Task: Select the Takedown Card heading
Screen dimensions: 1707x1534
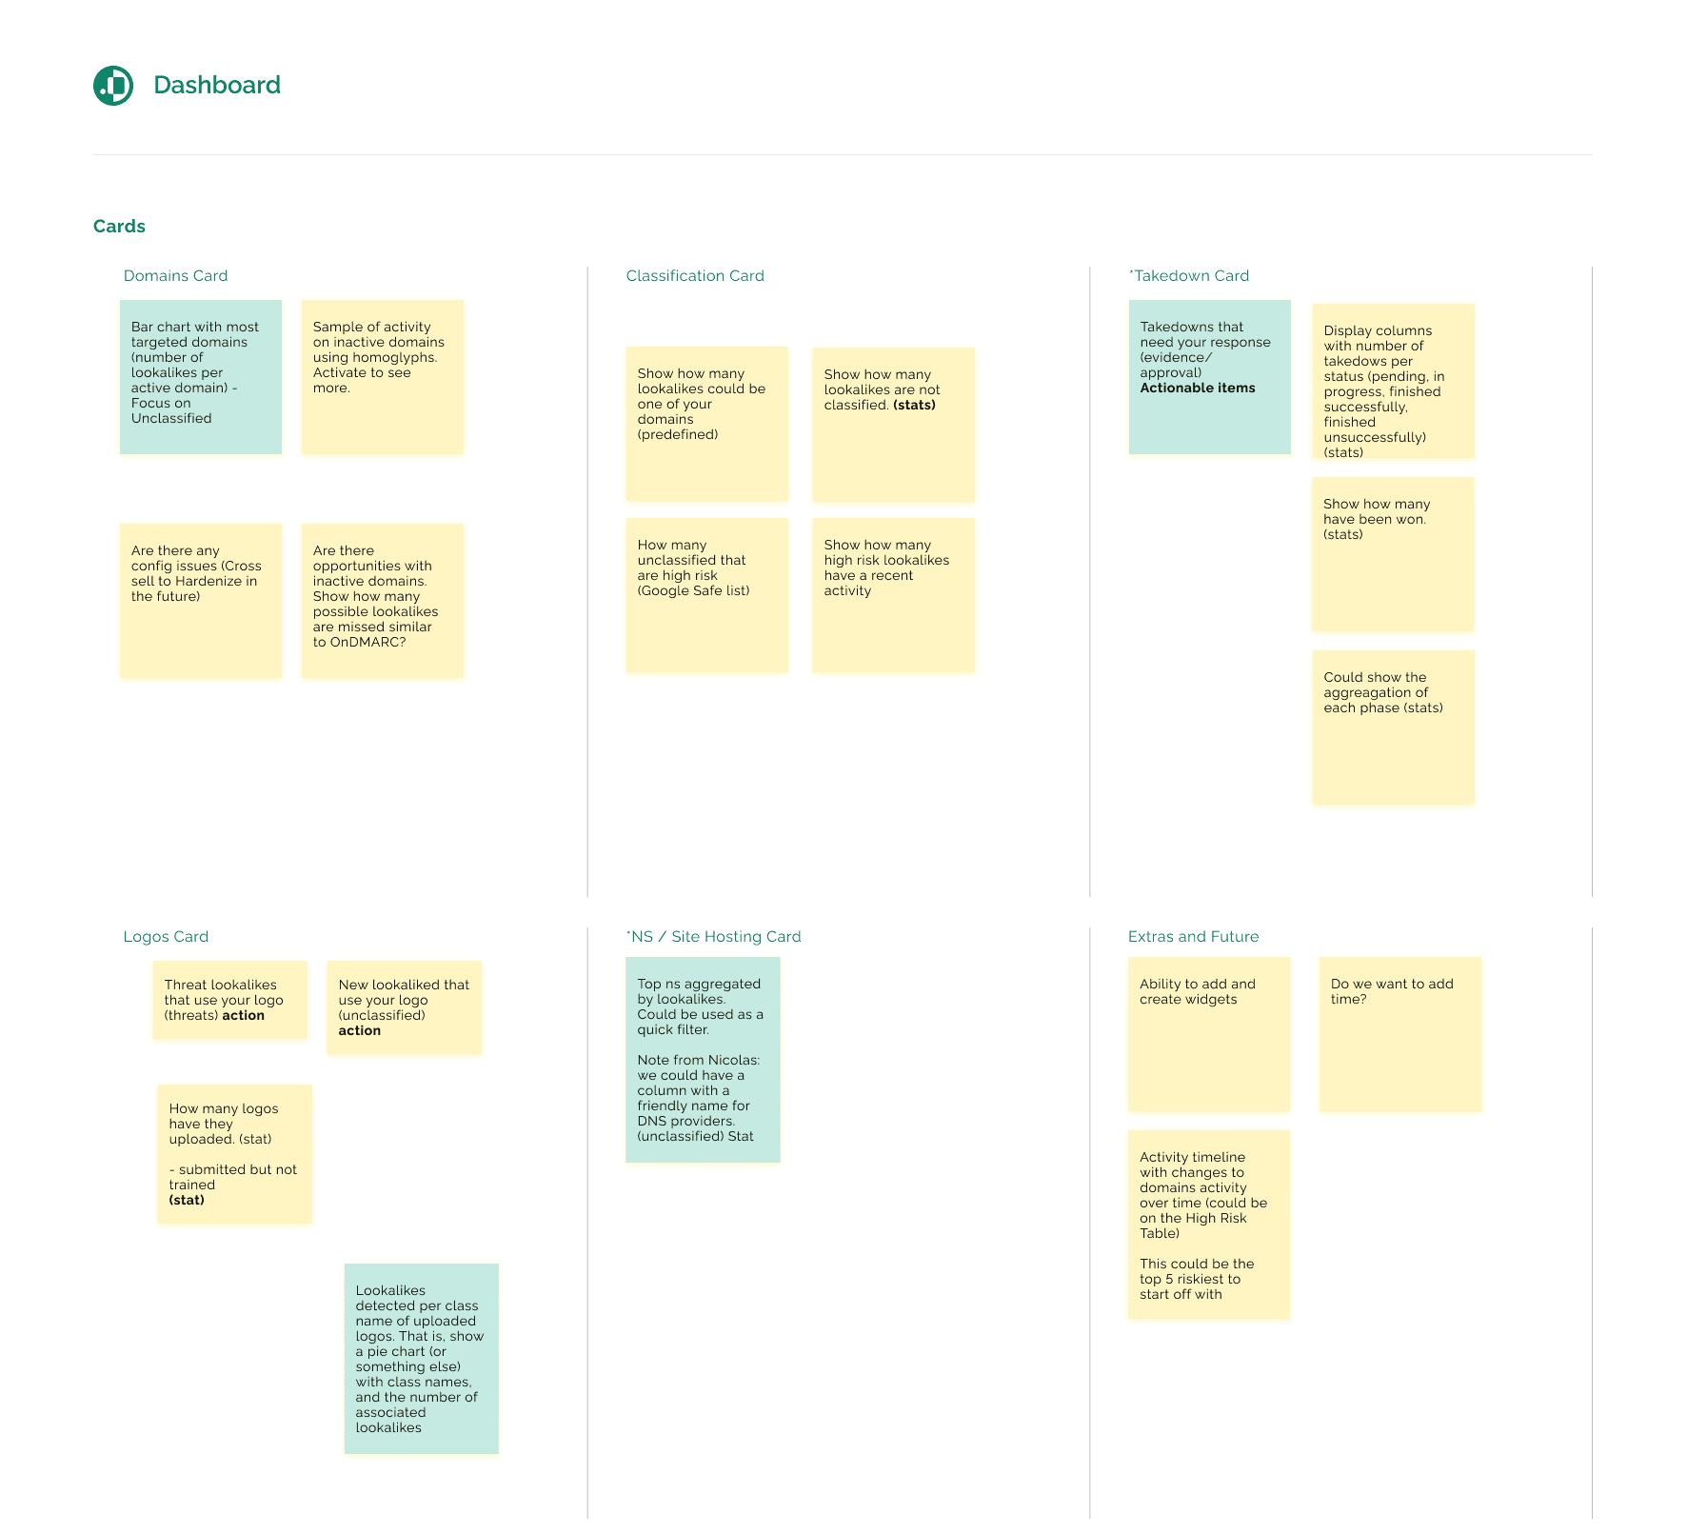Action: tap(1189, 275)
